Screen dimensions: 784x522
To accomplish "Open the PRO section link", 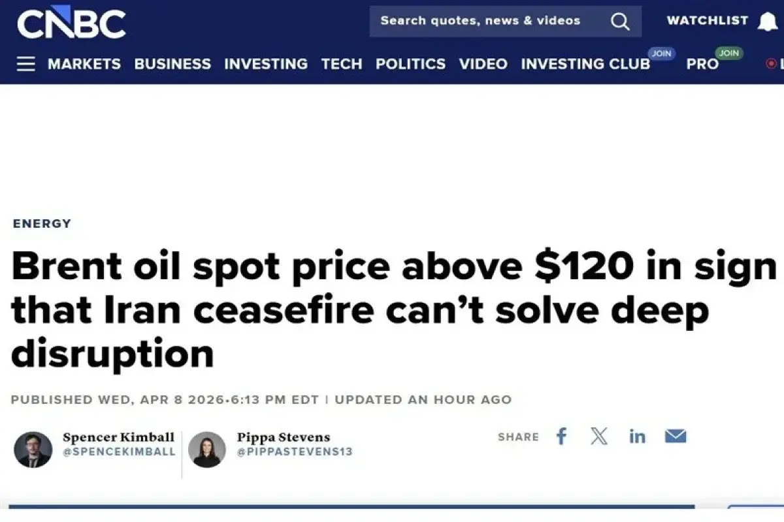I will point(702,64).
